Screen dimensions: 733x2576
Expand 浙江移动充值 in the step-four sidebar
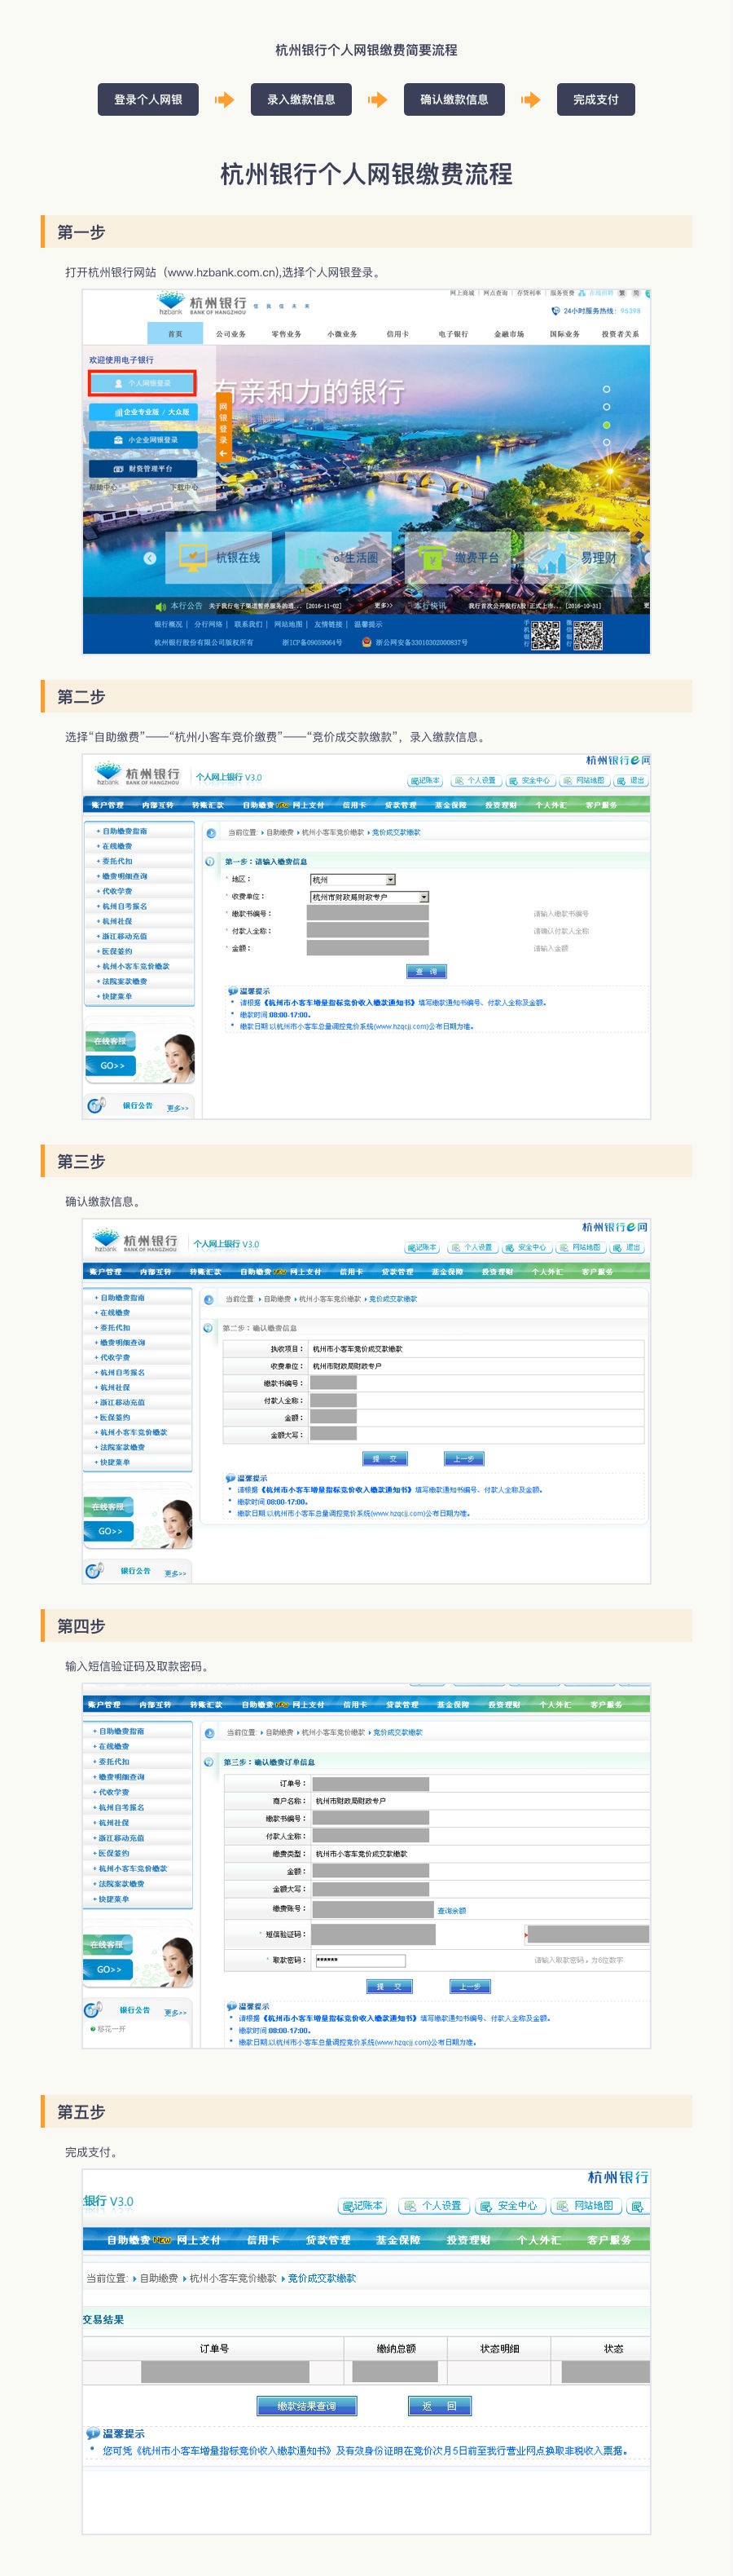pyautogui.click(x=119, y=1838)
